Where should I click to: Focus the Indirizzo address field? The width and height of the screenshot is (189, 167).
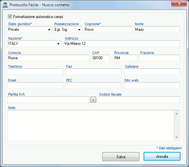pos(122,44)
